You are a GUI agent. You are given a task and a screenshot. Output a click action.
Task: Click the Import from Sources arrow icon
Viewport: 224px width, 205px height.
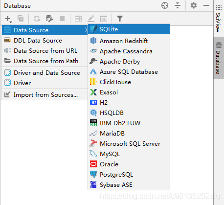pos(7,94)
